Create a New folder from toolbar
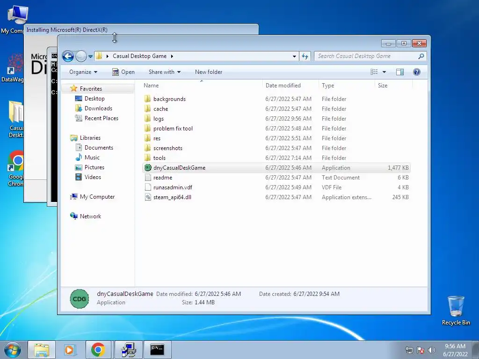The width and height of the screenshot is (479, 359). 209,72
